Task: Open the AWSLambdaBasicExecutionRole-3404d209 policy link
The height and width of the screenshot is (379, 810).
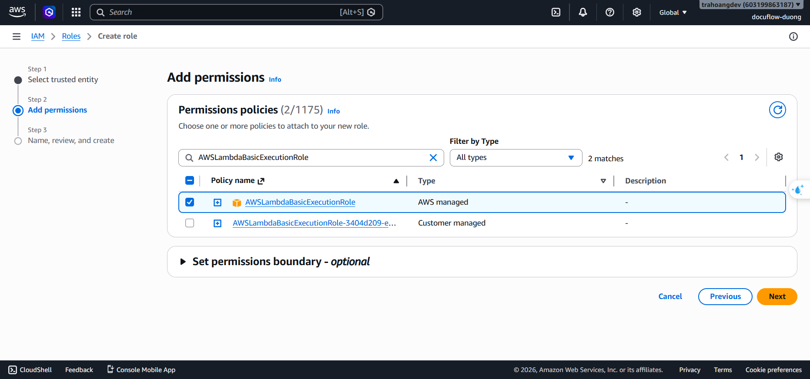Action: point(314,223)
